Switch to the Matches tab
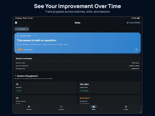The image size is (155, 116). (x=29, y=108)
